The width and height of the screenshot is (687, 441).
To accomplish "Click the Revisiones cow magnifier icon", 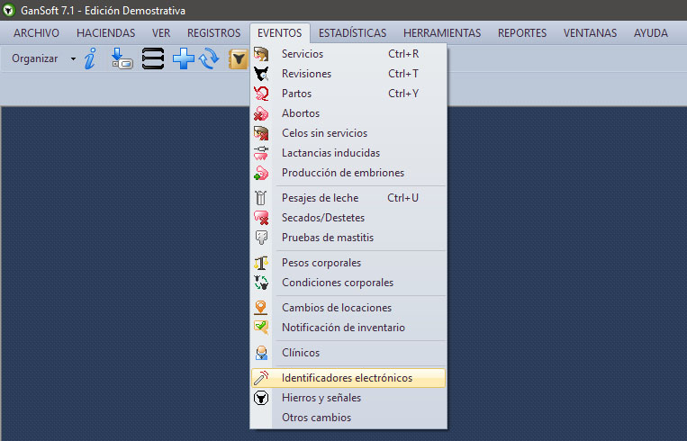I will pos(261,74).
